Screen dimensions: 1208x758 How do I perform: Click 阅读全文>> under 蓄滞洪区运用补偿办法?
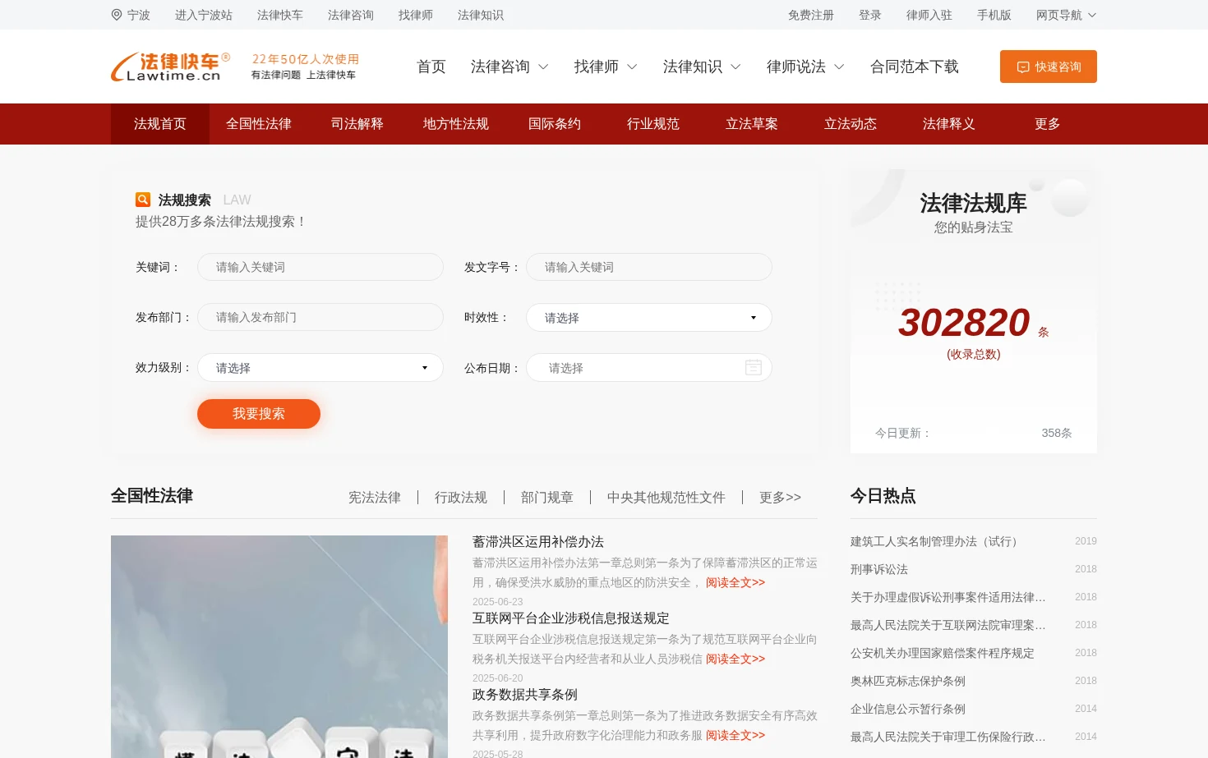(x=735, y=582)
